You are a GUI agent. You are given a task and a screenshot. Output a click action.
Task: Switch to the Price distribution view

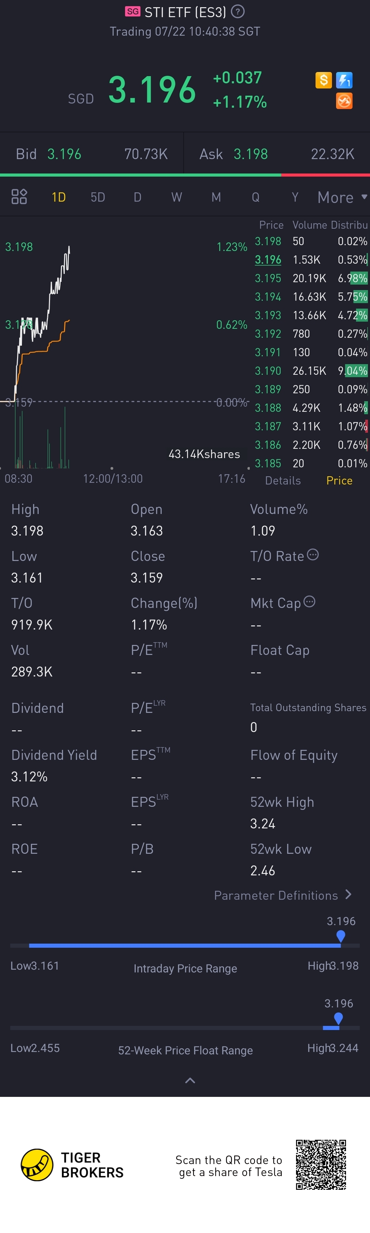tap(339, 481)
